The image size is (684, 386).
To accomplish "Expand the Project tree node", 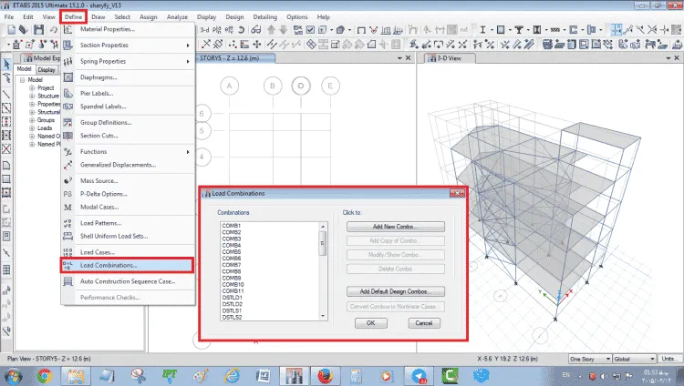I will tap(32, 88).
